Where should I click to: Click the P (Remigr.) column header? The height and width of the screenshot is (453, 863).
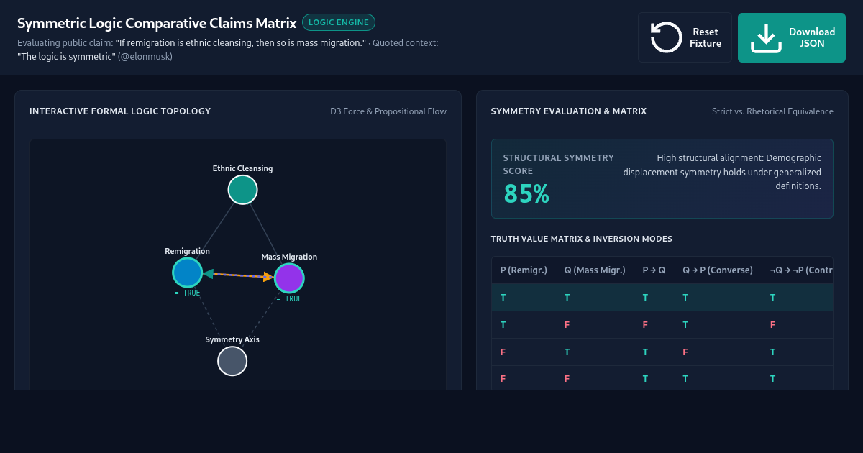tap(524, 270)
